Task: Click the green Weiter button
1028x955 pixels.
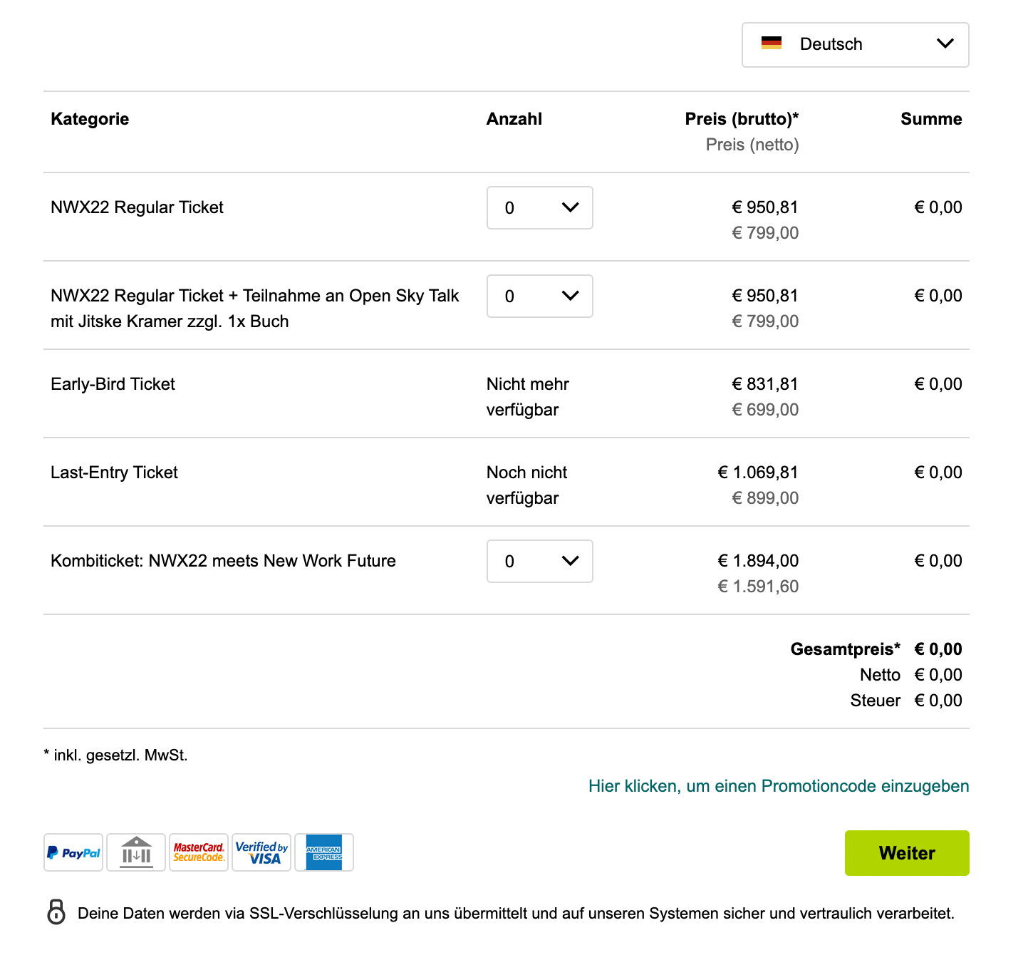Action: pyautogui.click(x=907, y=853)
